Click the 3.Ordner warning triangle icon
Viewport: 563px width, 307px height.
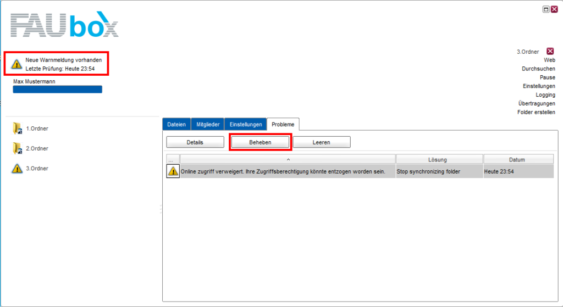click(x=17, y=169)
